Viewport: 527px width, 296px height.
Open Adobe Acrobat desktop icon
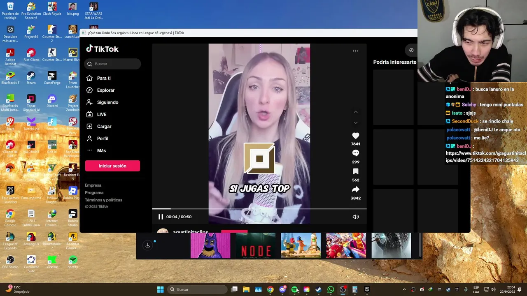(10, 57)
